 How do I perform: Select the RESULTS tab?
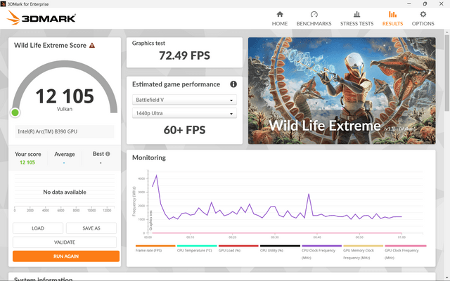[x=392, y=19]
